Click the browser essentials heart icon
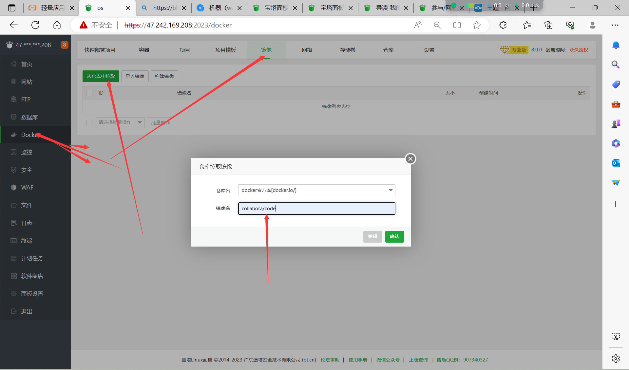Image resolution: width=629 pixels, height=370 pixels. point(570,25)
